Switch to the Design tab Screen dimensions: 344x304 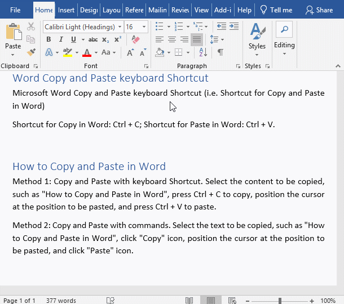pos(89,10)
